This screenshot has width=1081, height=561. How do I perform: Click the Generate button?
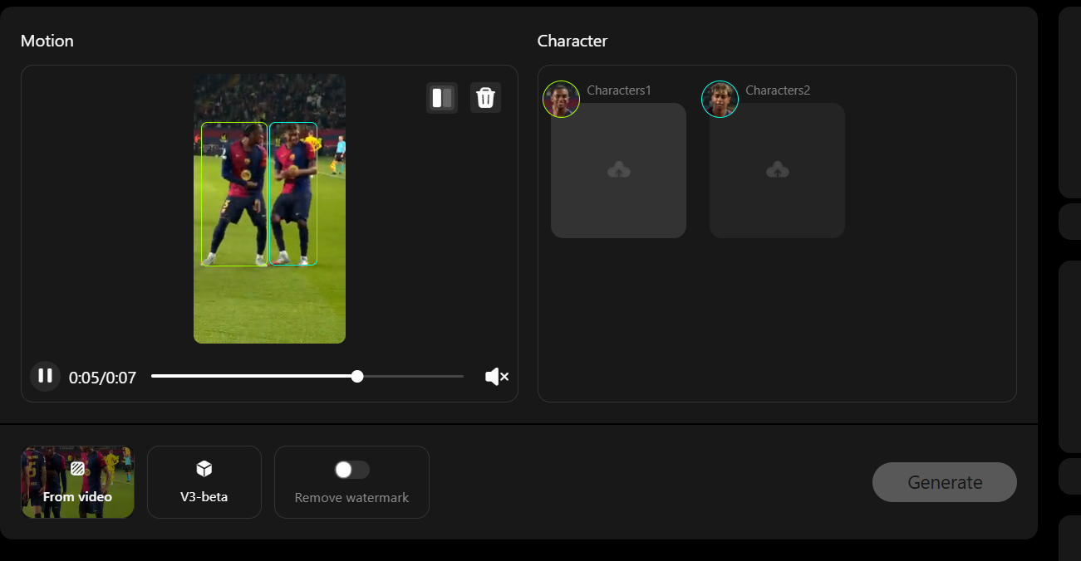click(945, 482)
